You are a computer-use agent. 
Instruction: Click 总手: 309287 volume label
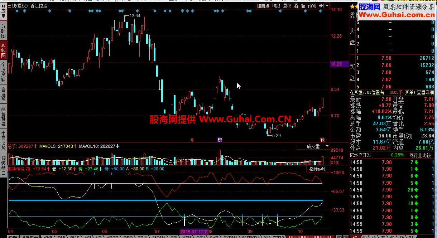point(20,146)
